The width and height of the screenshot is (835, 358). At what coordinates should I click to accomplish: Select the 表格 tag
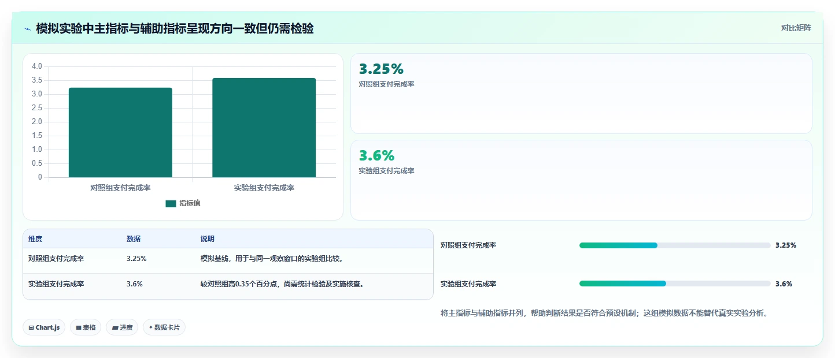[86, 327]
